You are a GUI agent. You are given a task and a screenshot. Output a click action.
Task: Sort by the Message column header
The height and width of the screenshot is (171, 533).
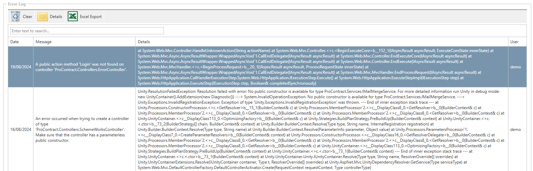pyautogui.click(x=43, y=42)
